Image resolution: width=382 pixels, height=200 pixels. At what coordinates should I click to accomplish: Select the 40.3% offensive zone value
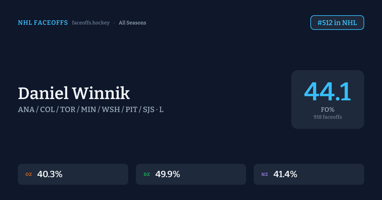[x=50, y=174]
